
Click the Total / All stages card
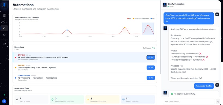pyautogui.click(x=31, y=100)
